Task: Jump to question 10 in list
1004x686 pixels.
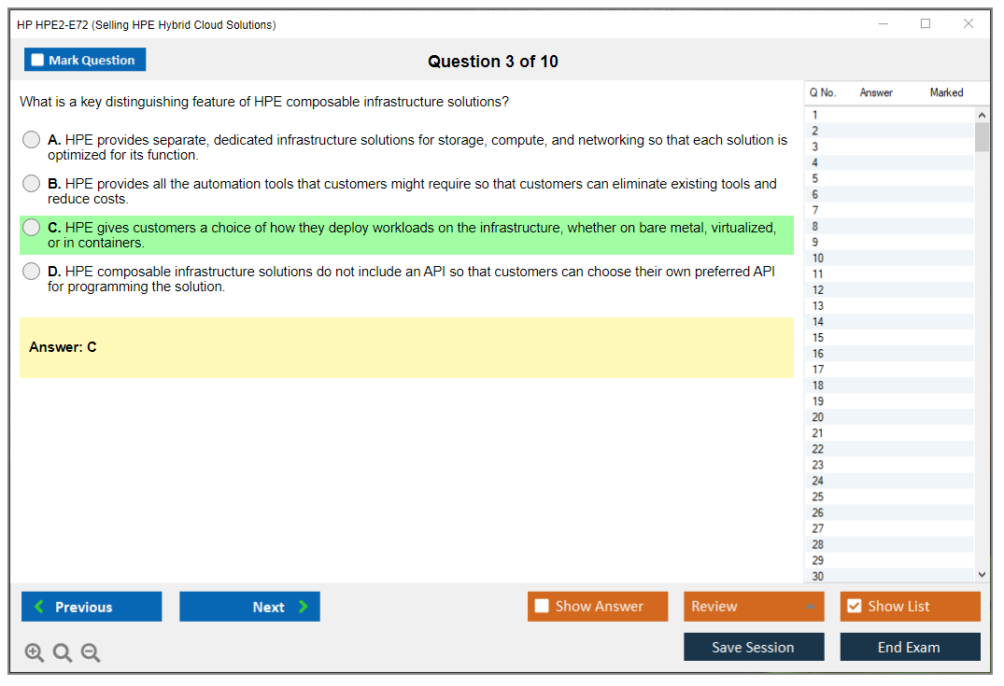Action: [x=818, y=259]
